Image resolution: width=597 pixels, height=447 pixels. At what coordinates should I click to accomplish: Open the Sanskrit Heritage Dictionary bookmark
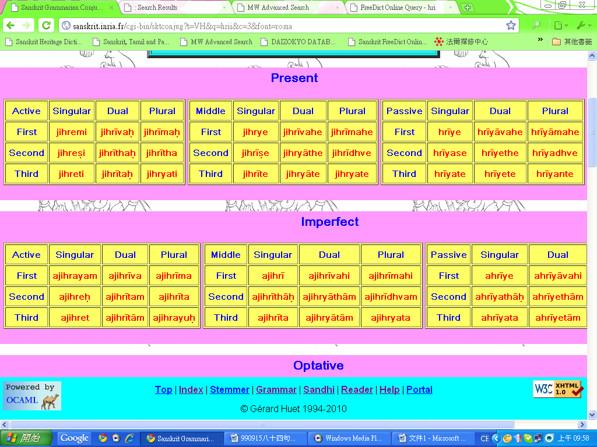[44, 42]
